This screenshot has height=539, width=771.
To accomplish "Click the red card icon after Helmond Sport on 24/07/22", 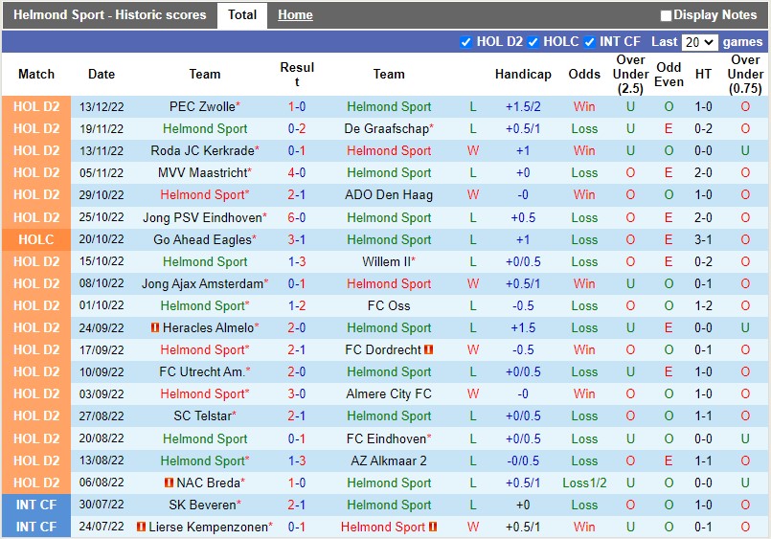I will (433, 527).
